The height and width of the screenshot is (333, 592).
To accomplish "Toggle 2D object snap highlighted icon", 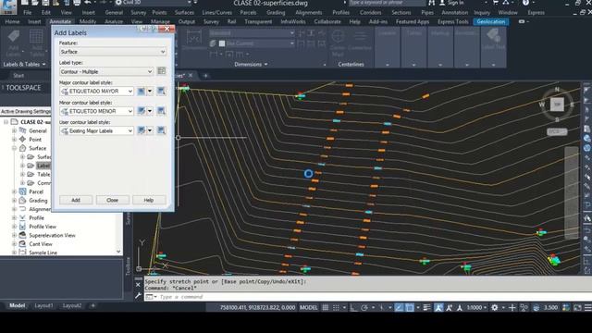I will click(410, 308).
